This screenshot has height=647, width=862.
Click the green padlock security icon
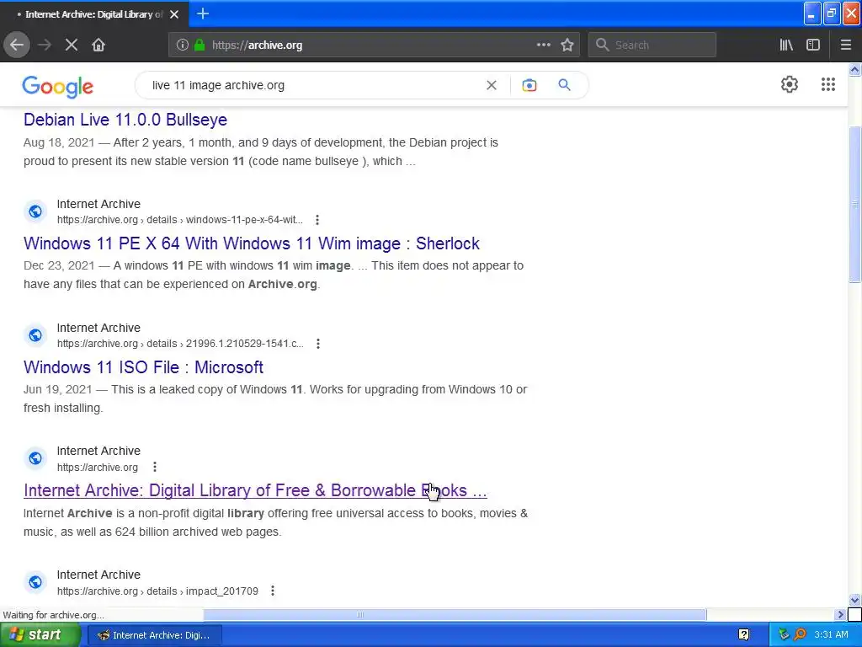200,45
